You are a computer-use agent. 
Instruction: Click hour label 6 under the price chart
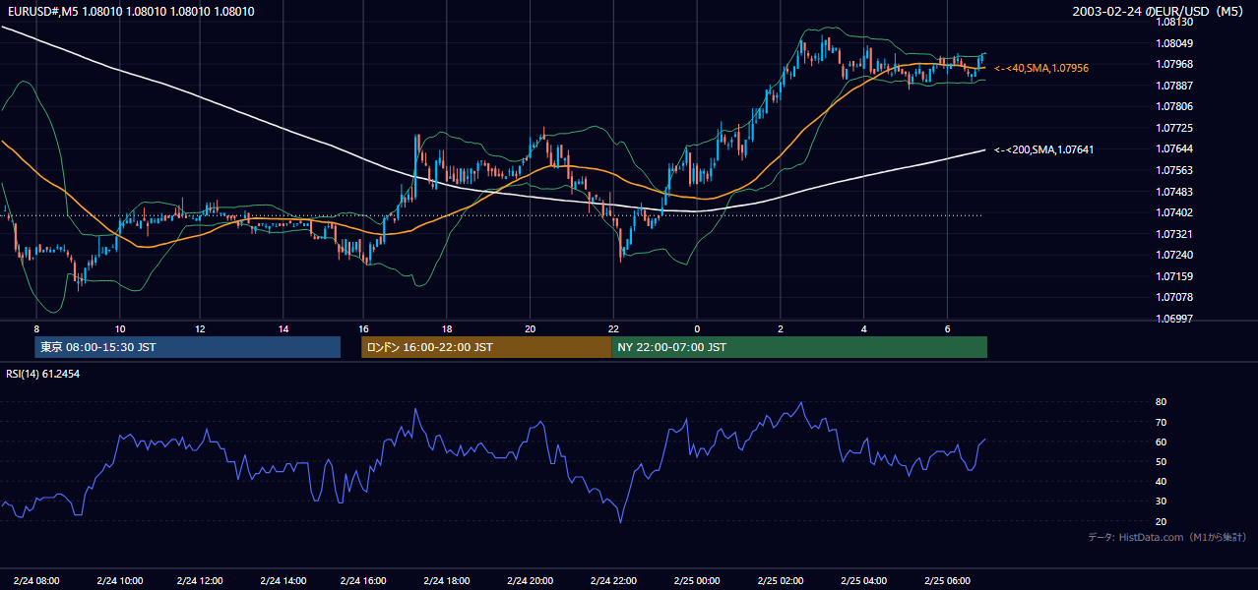(x=947, y=328)
